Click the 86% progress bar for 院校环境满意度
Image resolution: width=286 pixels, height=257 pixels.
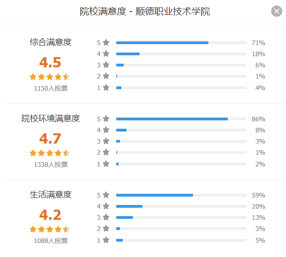[x=181, y=119]
